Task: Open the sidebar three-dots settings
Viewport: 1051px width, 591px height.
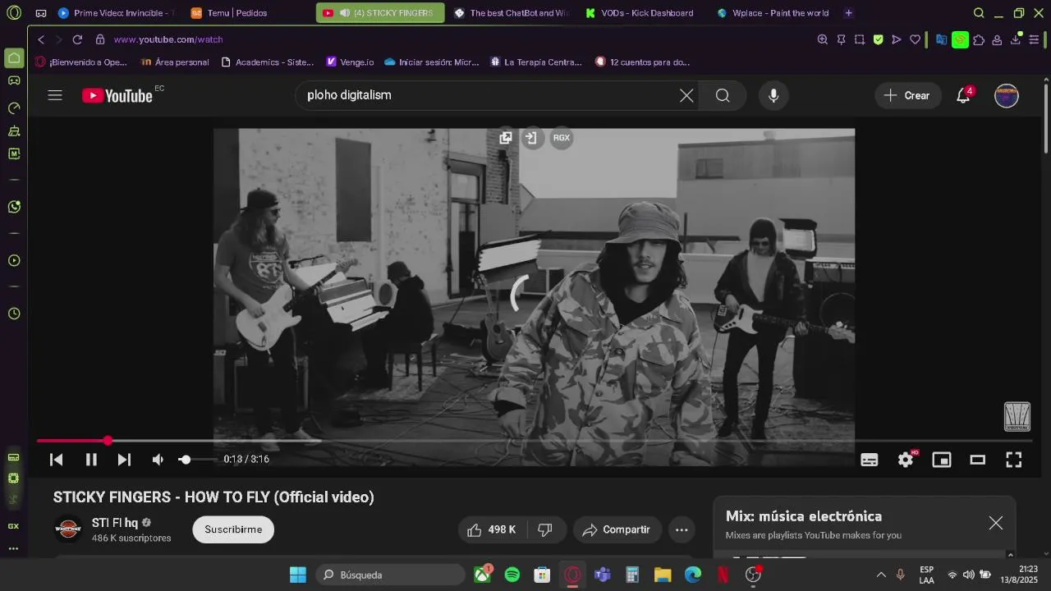Action: point(14,548)
